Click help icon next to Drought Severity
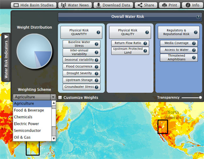This screenshot has width=204, height=159. coord(96,73)
